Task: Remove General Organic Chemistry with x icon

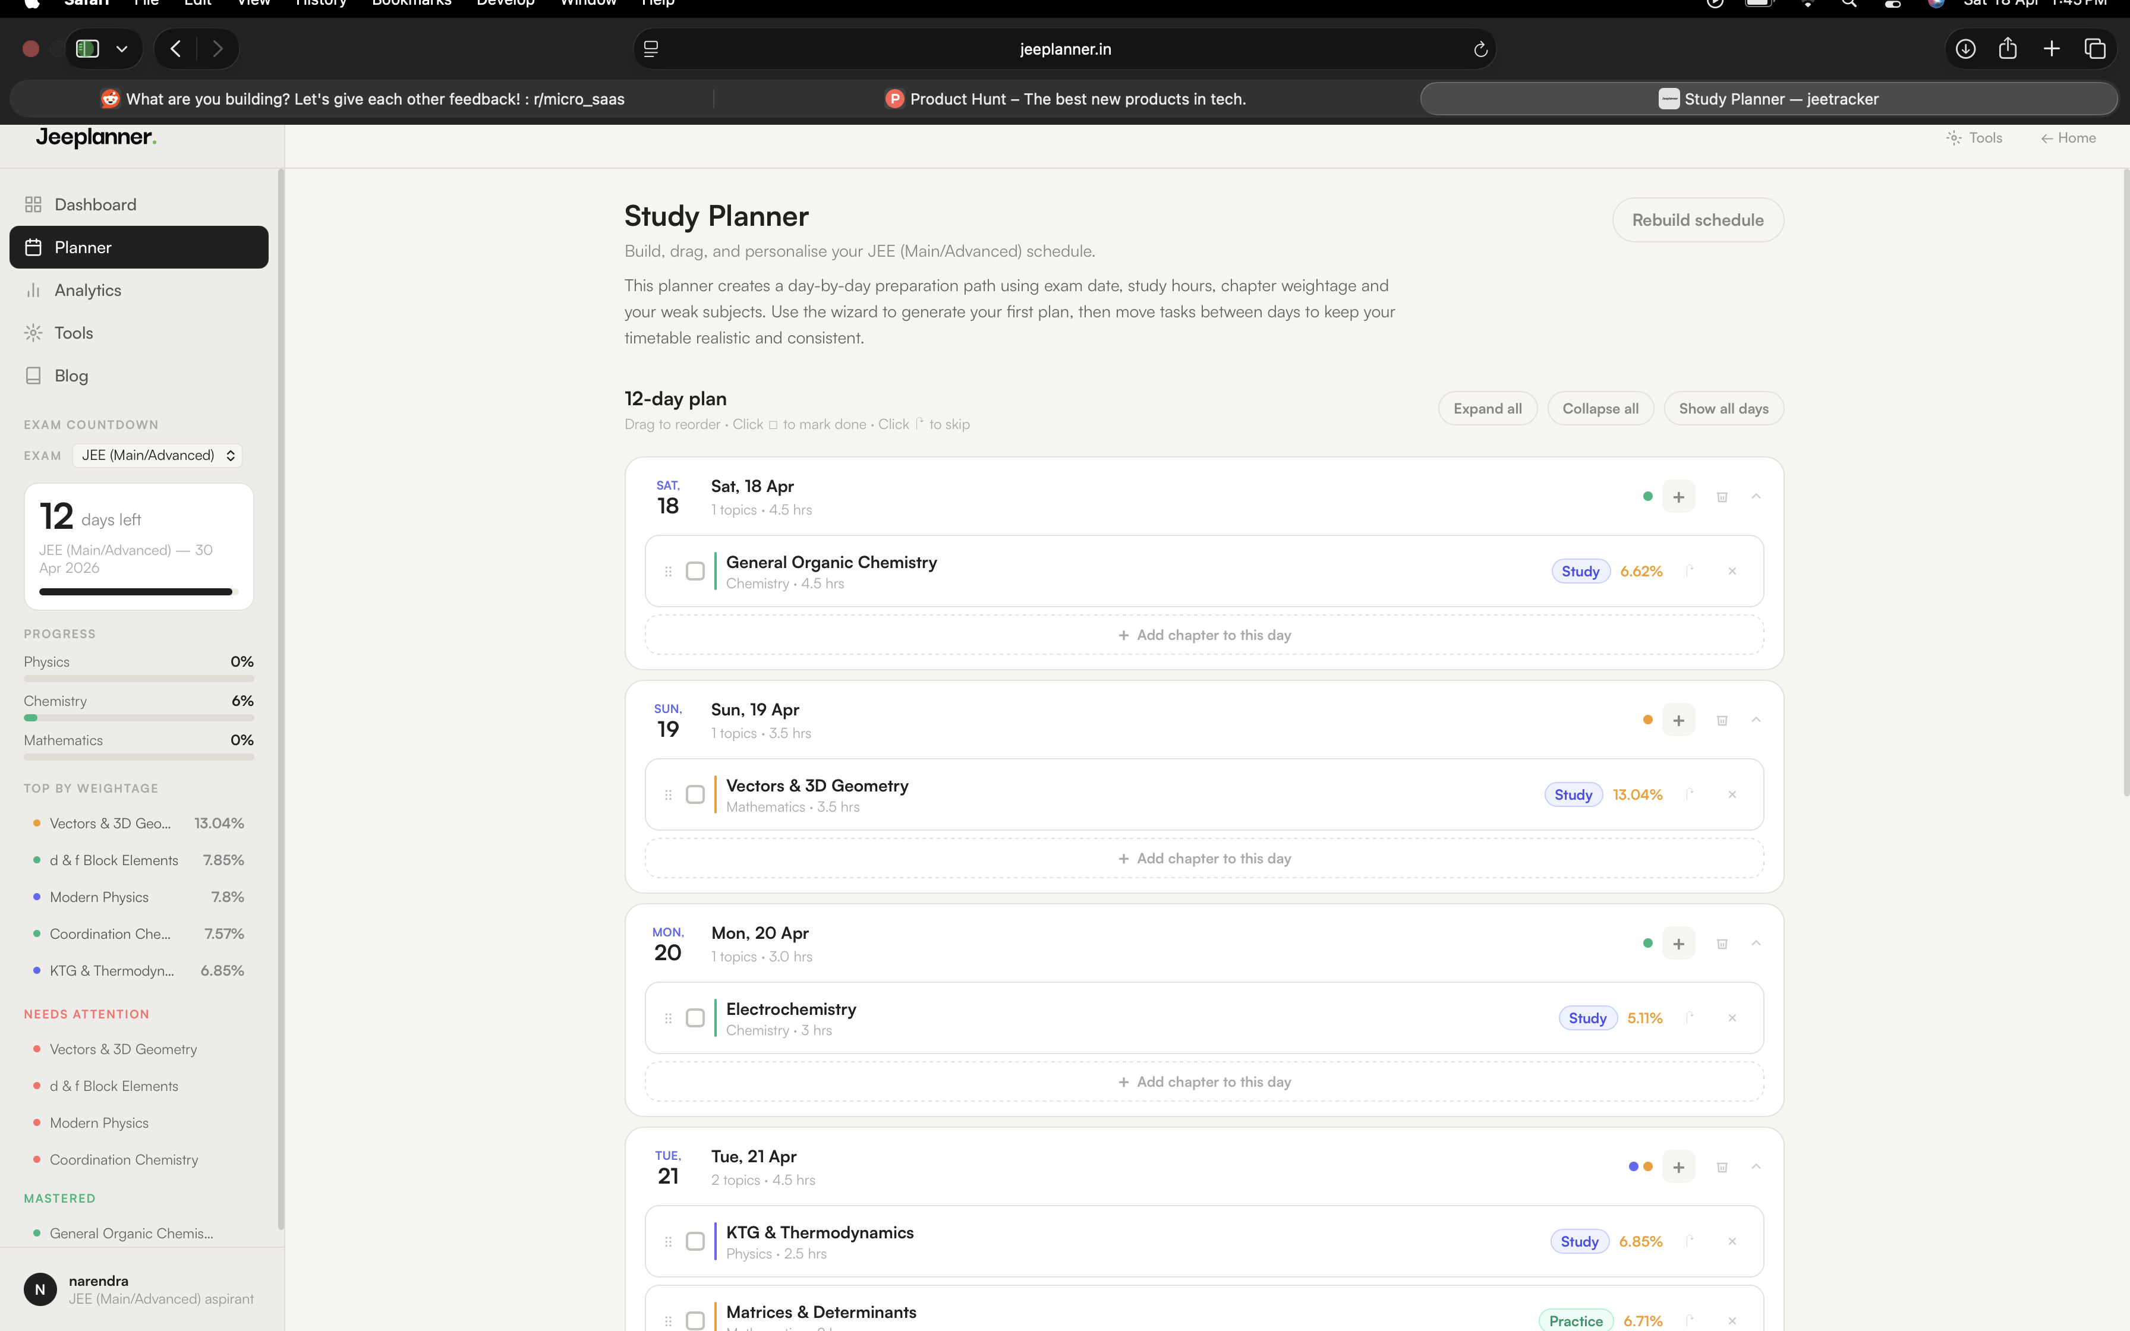Action: [x=1732, y=571]
